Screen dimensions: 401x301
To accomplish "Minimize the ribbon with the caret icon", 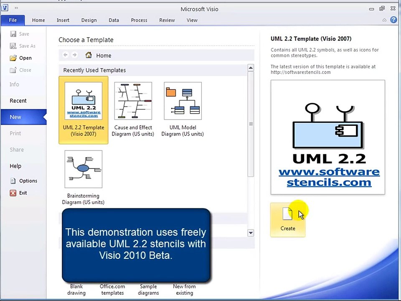I will [384, 20].
